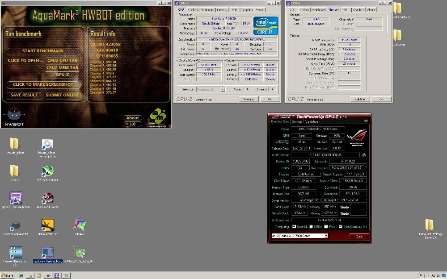This screenshot has height=279, width=447.
Task: Click GPU-Z button in AquaMark
Action: tap(62, 74)
